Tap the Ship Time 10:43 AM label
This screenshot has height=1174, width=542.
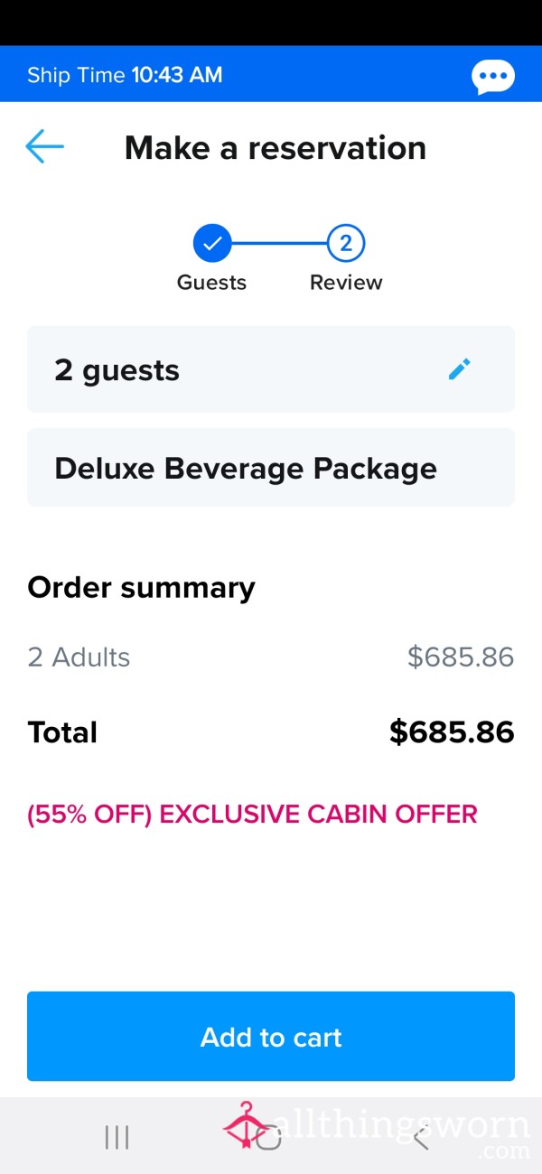tap(125, 75)
